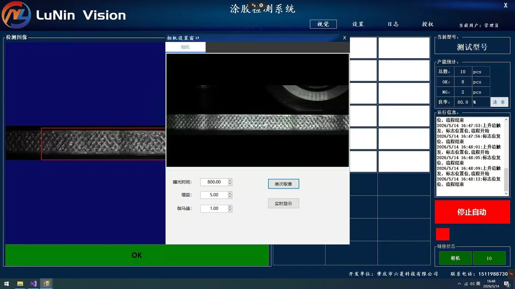Open the 授权 menu

coord(428,24)
